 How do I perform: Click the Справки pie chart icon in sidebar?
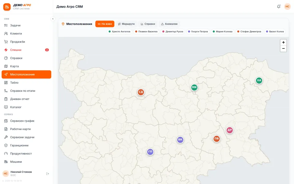pos(6,58)
